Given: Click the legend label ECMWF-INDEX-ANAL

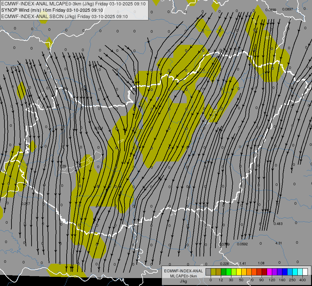Looking at the screenshot, I should (184, 271).
